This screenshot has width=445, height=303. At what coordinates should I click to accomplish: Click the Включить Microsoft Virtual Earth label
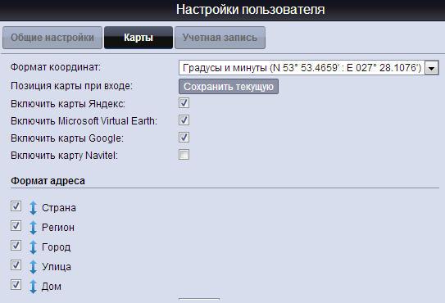84,121
